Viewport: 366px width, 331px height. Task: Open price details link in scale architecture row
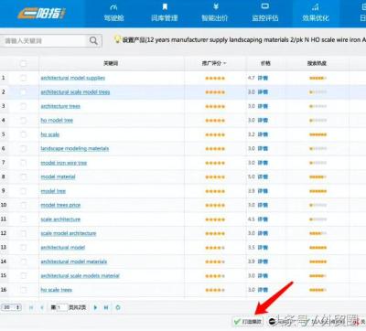tap(263, 219)
